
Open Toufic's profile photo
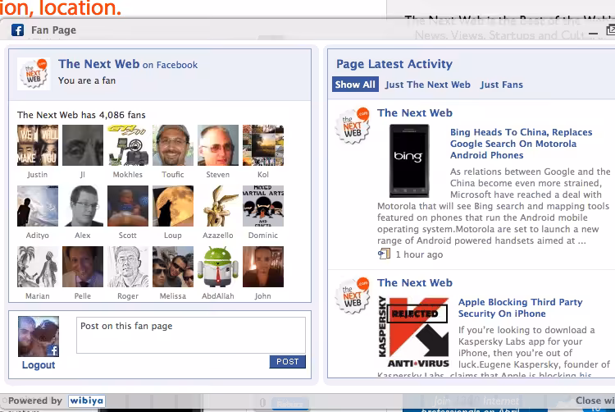(x=173, y=145)
